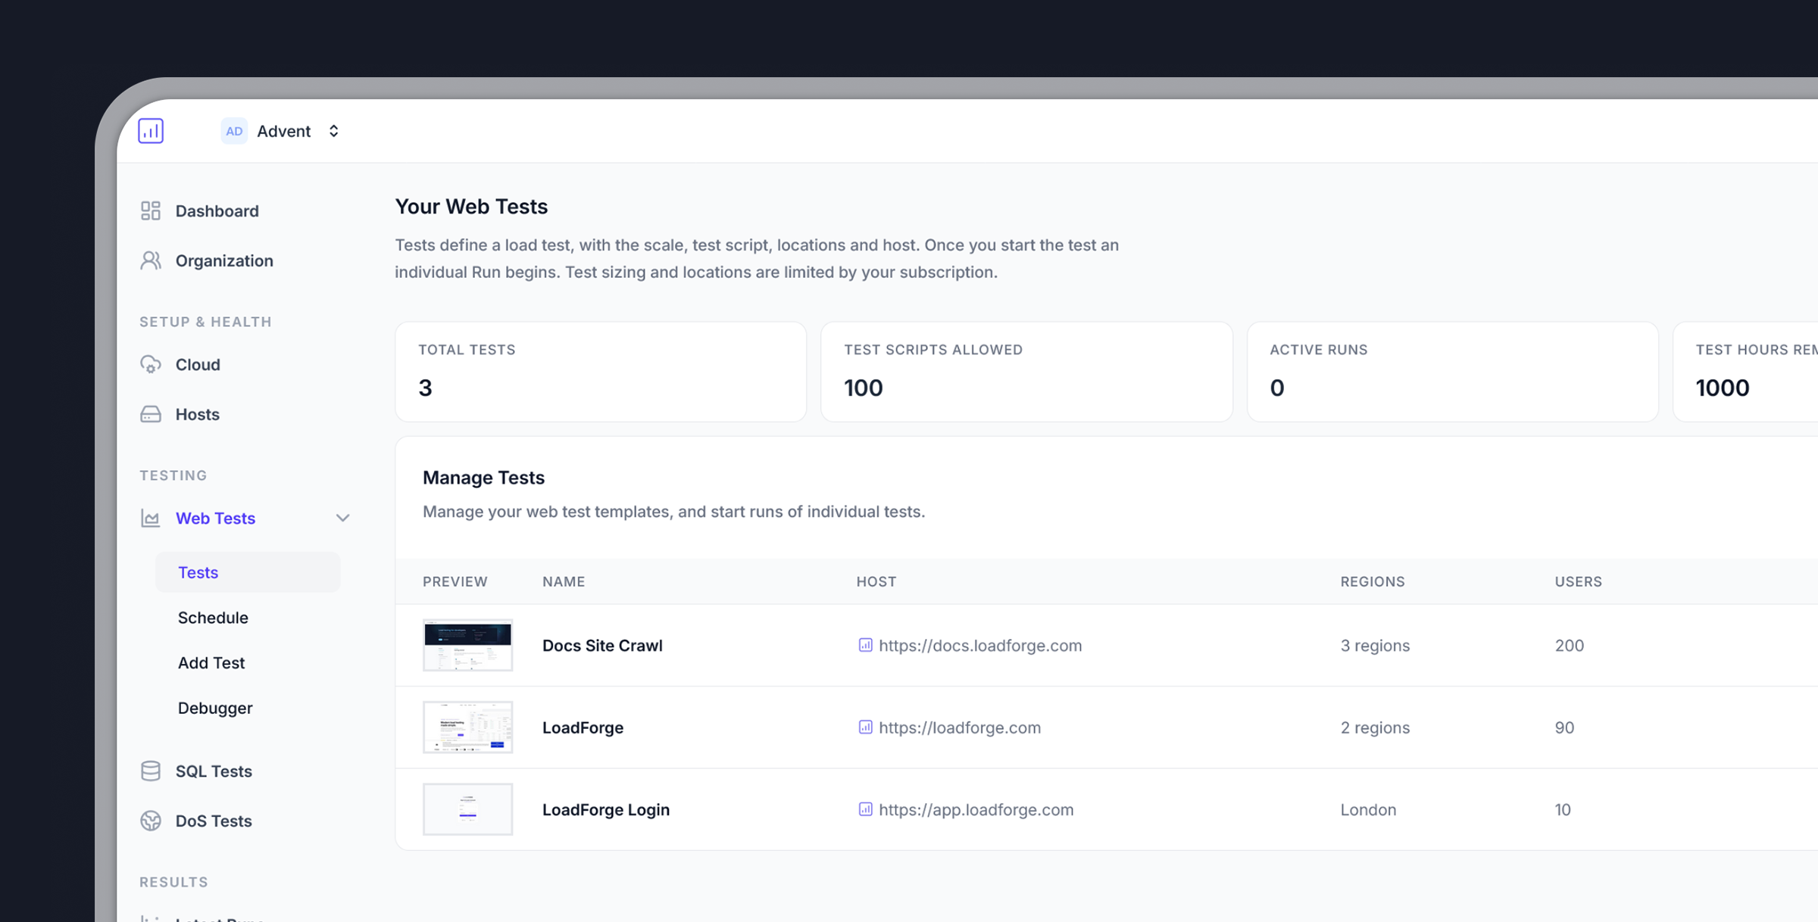Open the Dashboard menu item

(217, 210)
